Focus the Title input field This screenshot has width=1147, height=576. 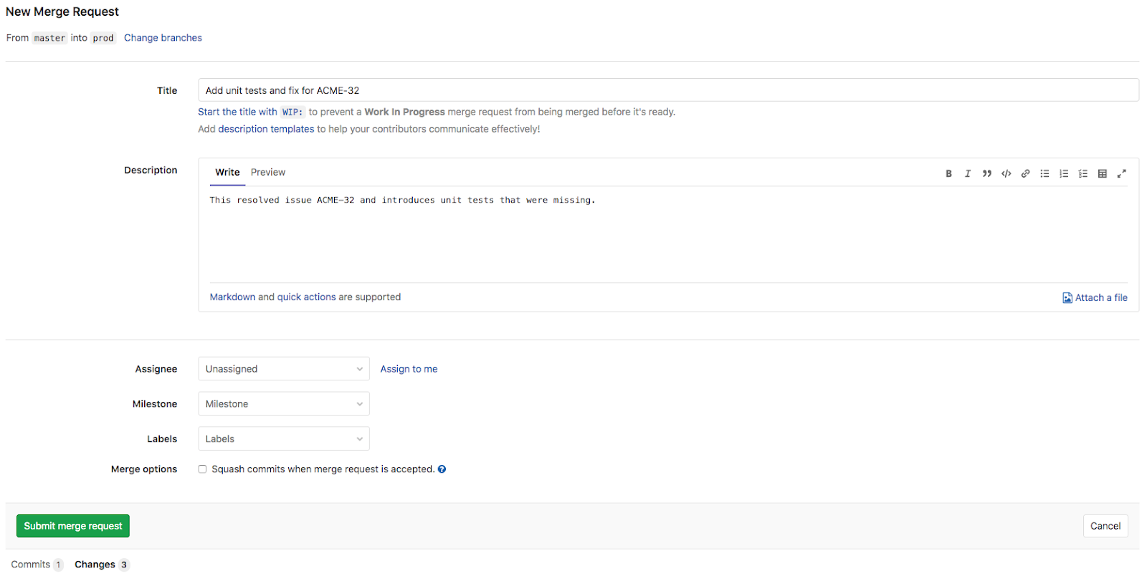coord(668,90)
